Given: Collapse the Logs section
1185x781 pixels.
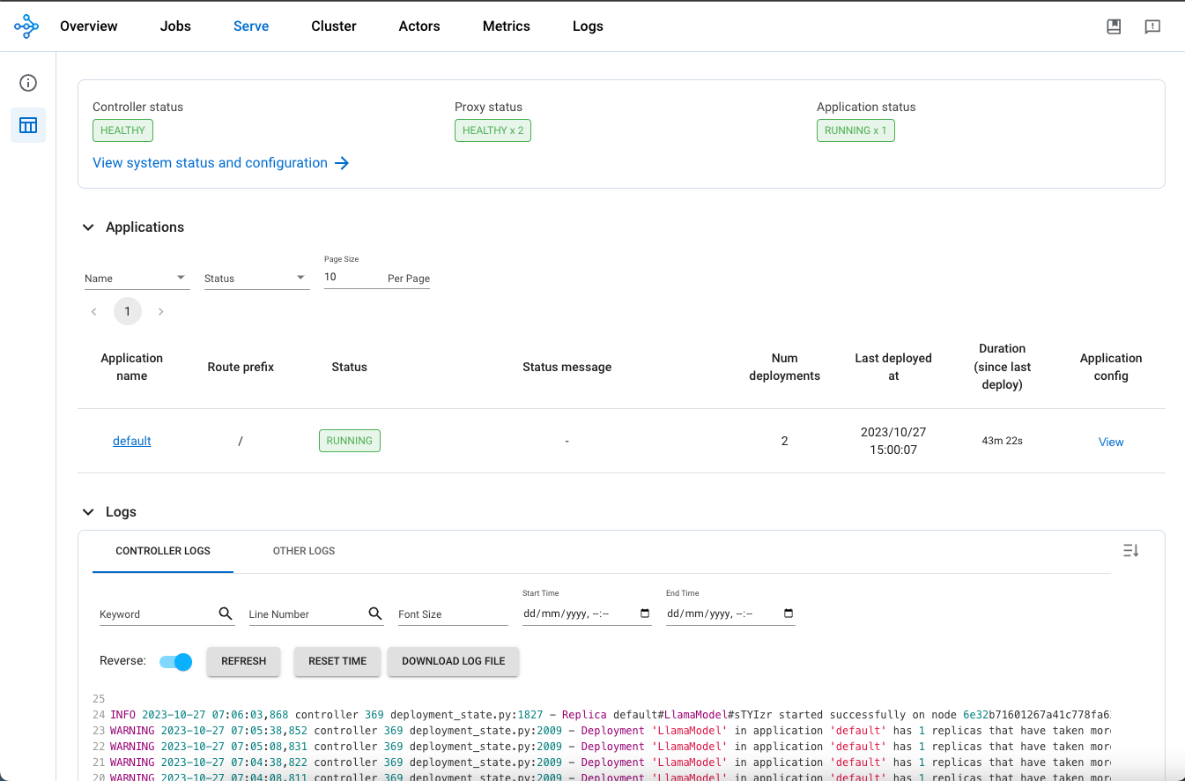Looking at the screenshot, I should [x=88, y=512].
